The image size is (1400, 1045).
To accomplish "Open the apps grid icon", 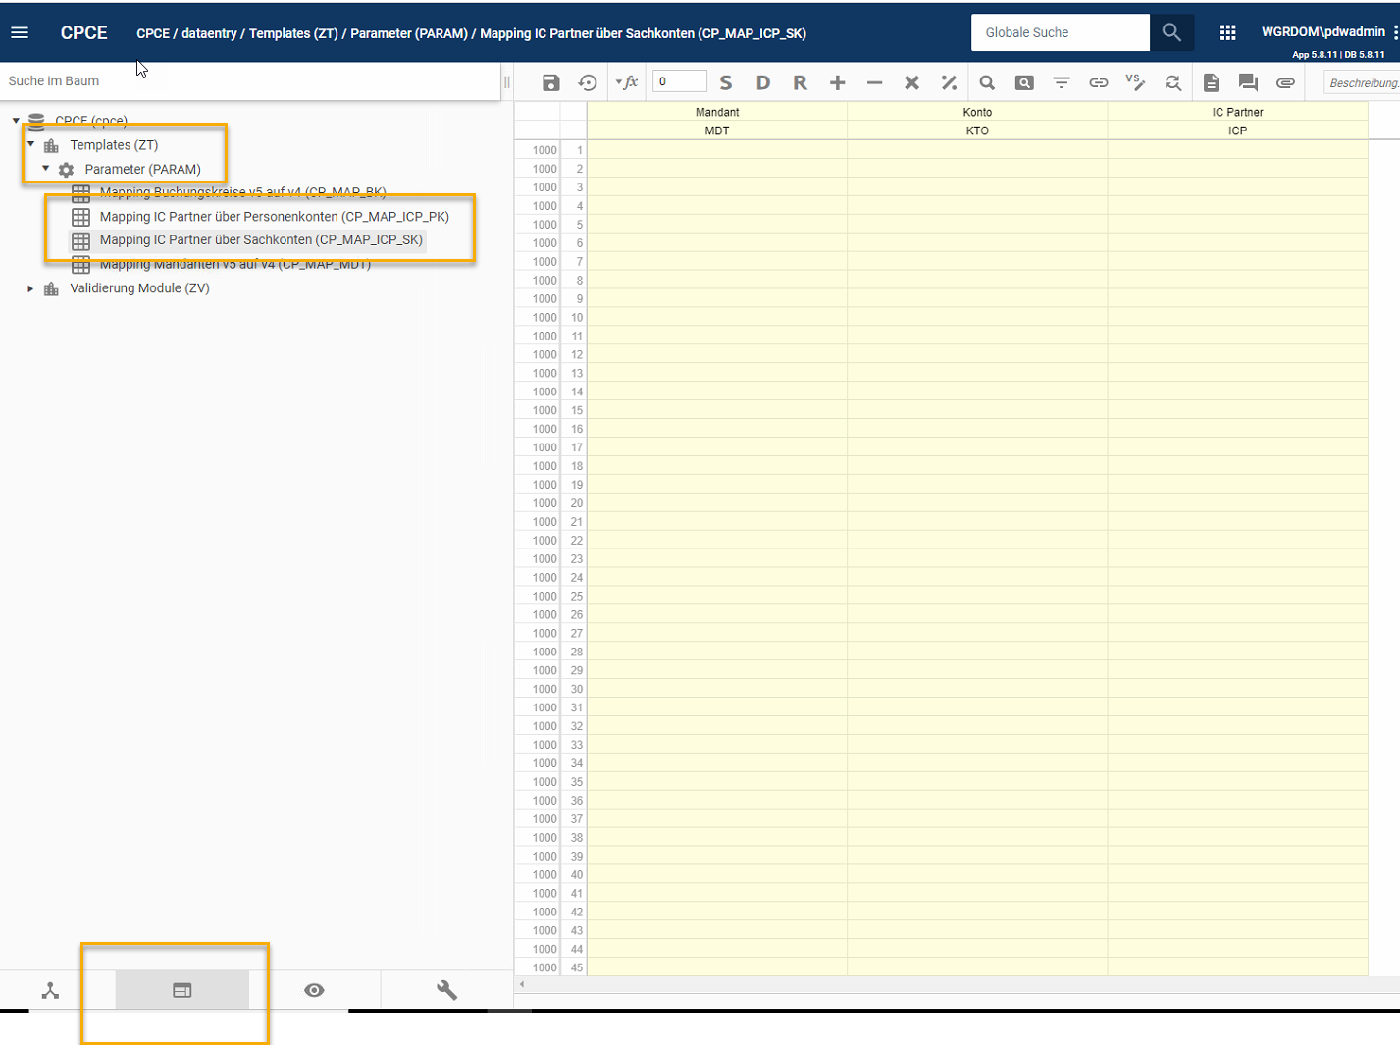I will coord(1227,32).
